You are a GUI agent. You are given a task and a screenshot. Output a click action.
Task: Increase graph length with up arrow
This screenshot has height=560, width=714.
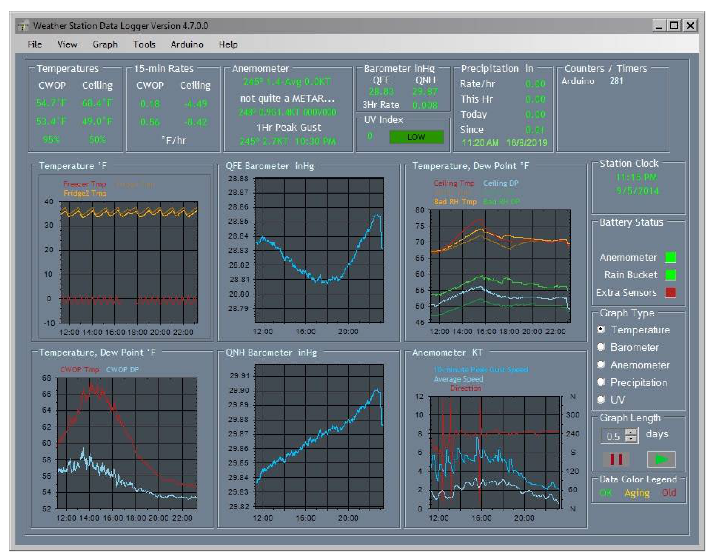(630, 432)
